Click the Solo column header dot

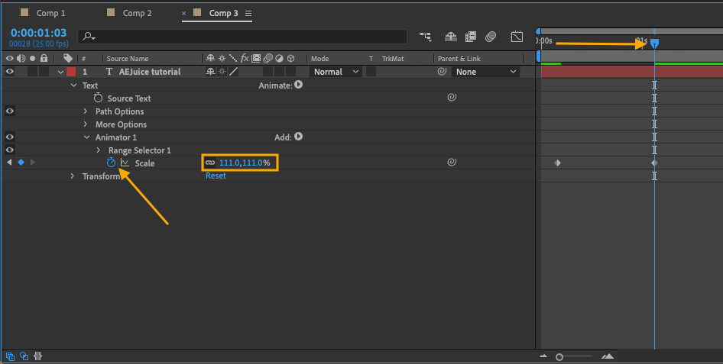32,59
